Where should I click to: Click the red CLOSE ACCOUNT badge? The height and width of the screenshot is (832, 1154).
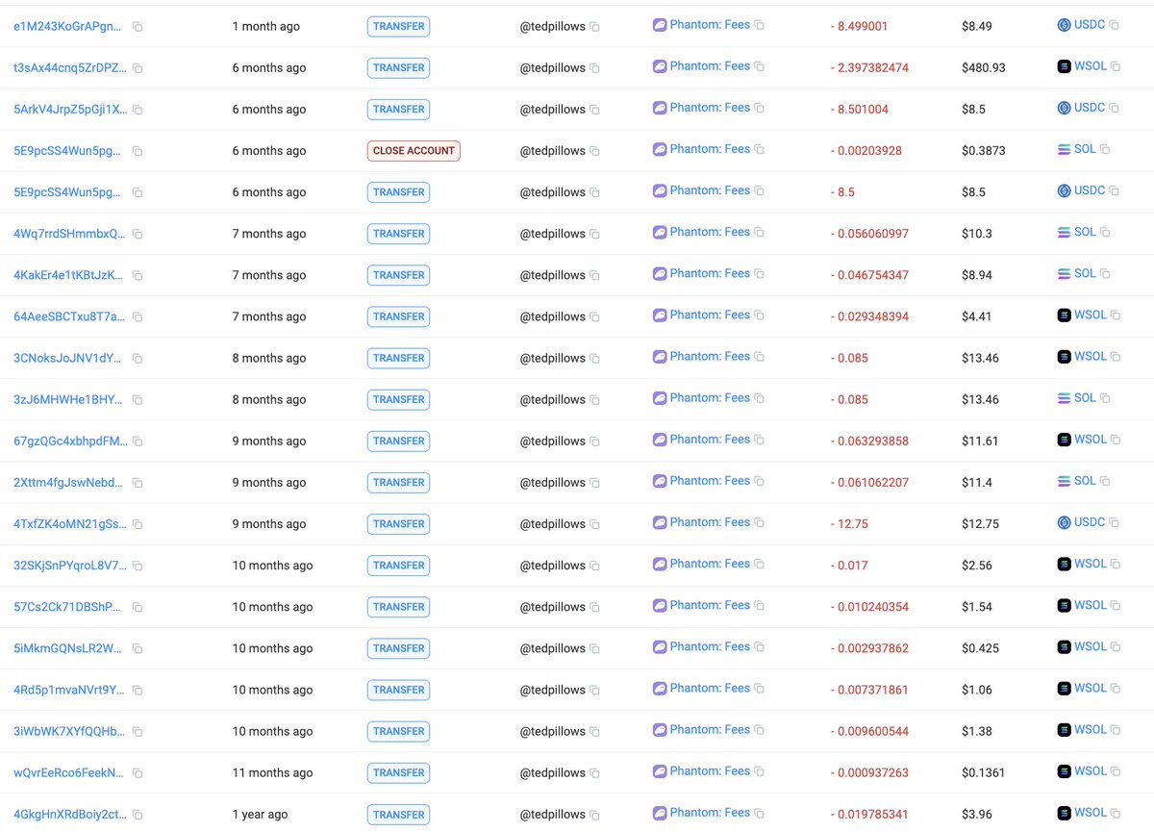[x=414, y=151]
